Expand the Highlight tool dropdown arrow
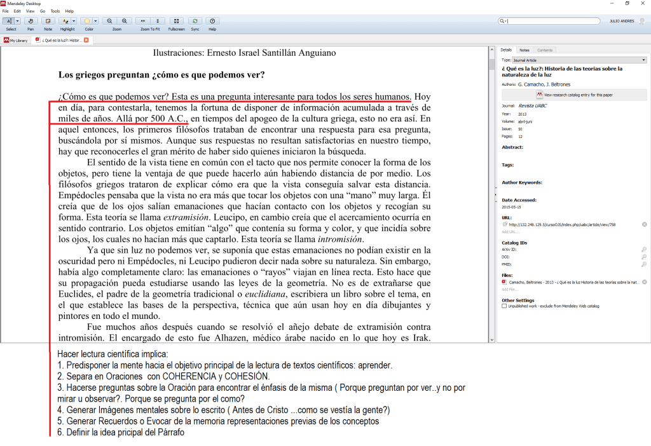 point(74,21)
